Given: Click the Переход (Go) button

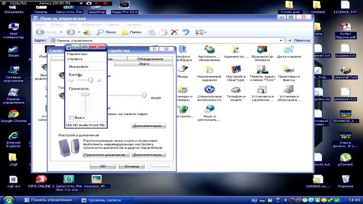Looking at the screenshot, I should pos(299,40).
